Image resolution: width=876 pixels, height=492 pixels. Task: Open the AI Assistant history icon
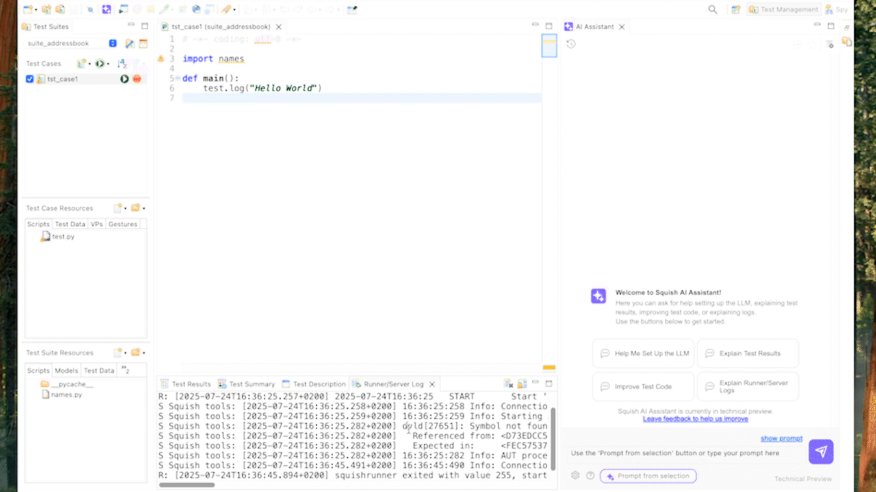(x=571, y=42)
